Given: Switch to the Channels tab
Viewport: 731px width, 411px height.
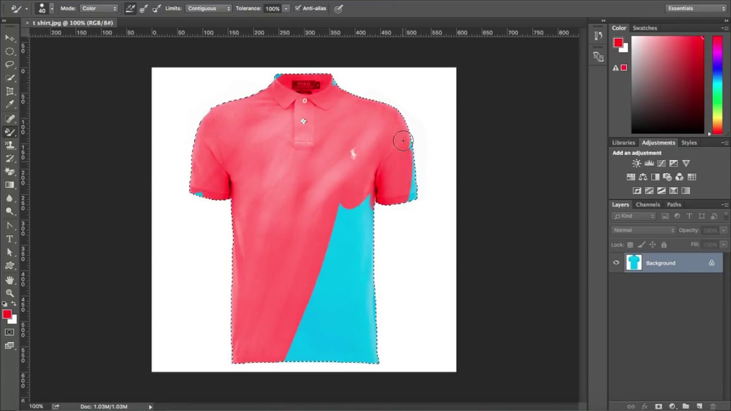Looking at the screenshot, I should tap(648, 204).
